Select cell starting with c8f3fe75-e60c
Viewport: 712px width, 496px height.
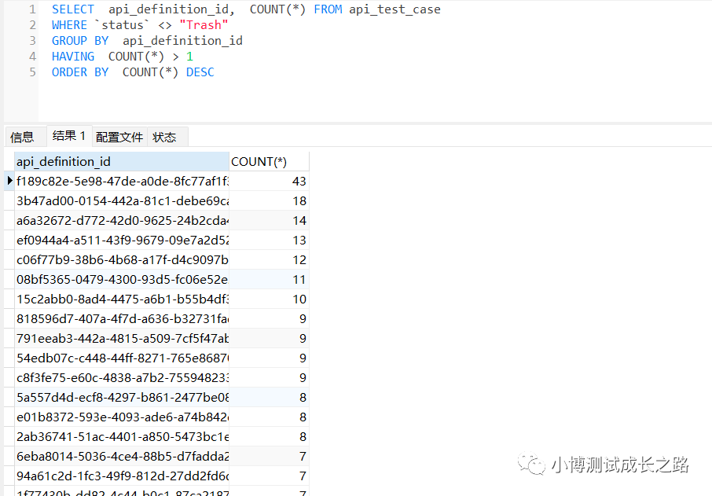pyautogui.click(x=122, y=377)
